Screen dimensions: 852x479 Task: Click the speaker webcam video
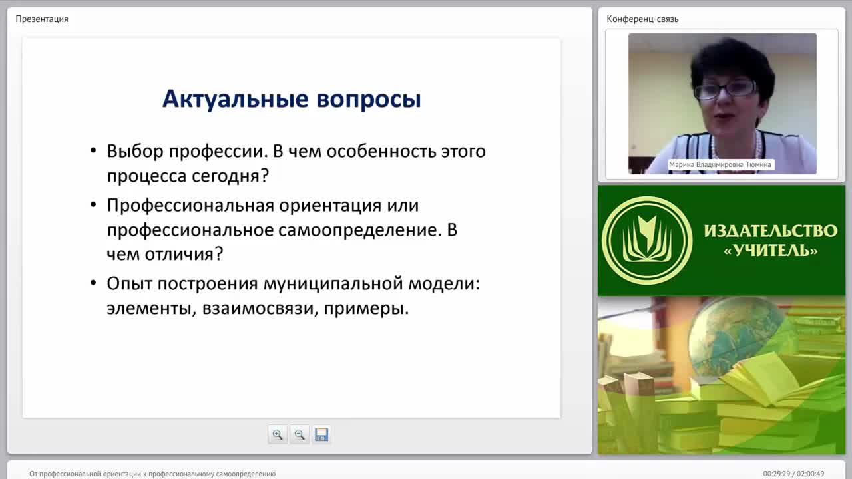pyautogui.click(x=722, y=104)
